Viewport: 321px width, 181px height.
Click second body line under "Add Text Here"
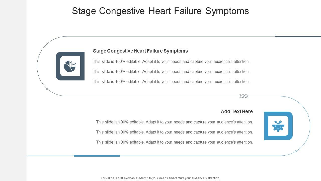175,132
